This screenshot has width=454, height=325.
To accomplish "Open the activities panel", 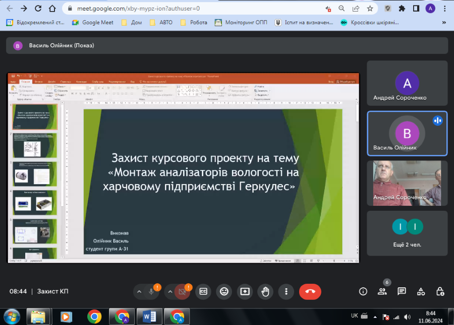I will pyautogui.click(x=421, y=291).
